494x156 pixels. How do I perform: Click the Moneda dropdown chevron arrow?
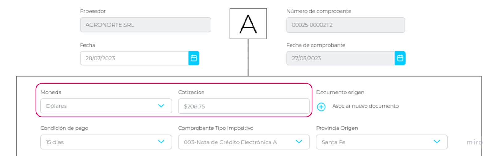tap(161, 106)
